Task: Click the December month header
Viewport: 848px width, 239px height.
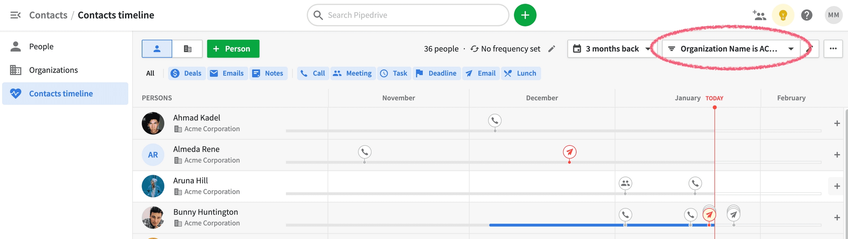Action: pyautogui.click(x=542, y=98)
